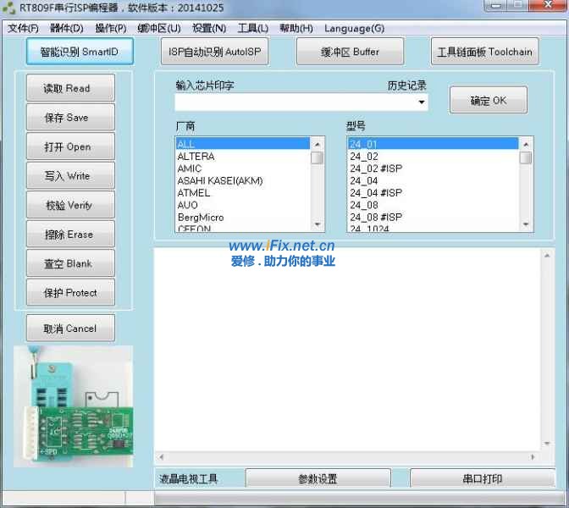The width and height of the screenshot is (569, 508).
Task: Click log area scroll-up arrow
Action: pyautogui.click(x=547, y=256)
